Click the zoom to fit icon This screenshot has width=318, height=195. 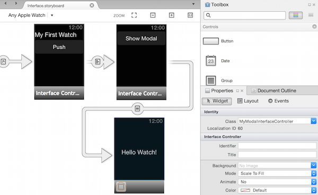(134, 15)
